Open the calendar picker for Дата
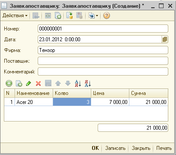Image resolution: width=176 pixels, height=155 pixels. tap(165, 40)
